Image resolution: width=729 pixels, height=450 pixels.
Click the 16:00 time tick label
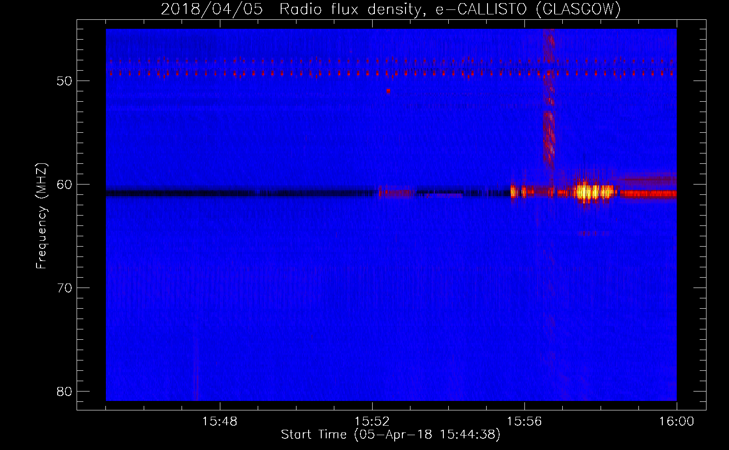click(676, 422)
